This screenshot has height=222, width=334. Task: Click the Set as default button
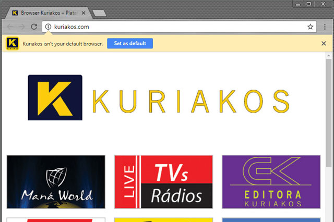[x=130, y=43]
